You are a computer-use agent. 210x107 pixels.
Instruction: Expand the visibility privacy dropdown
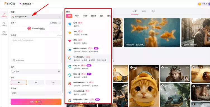point(36,93)
